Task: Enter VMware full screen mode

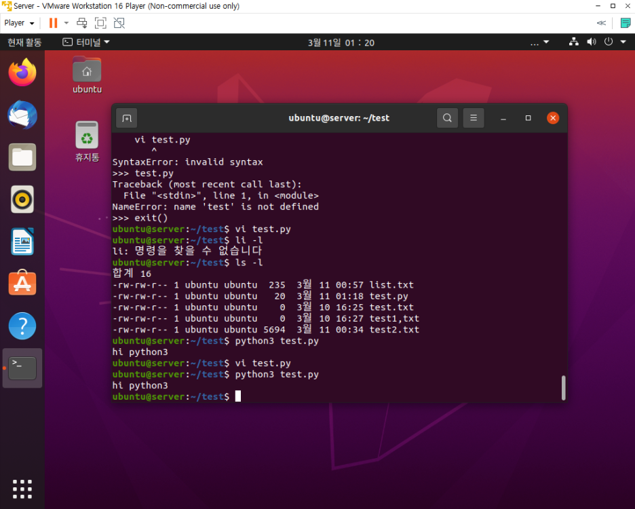Action: point(100,23)
